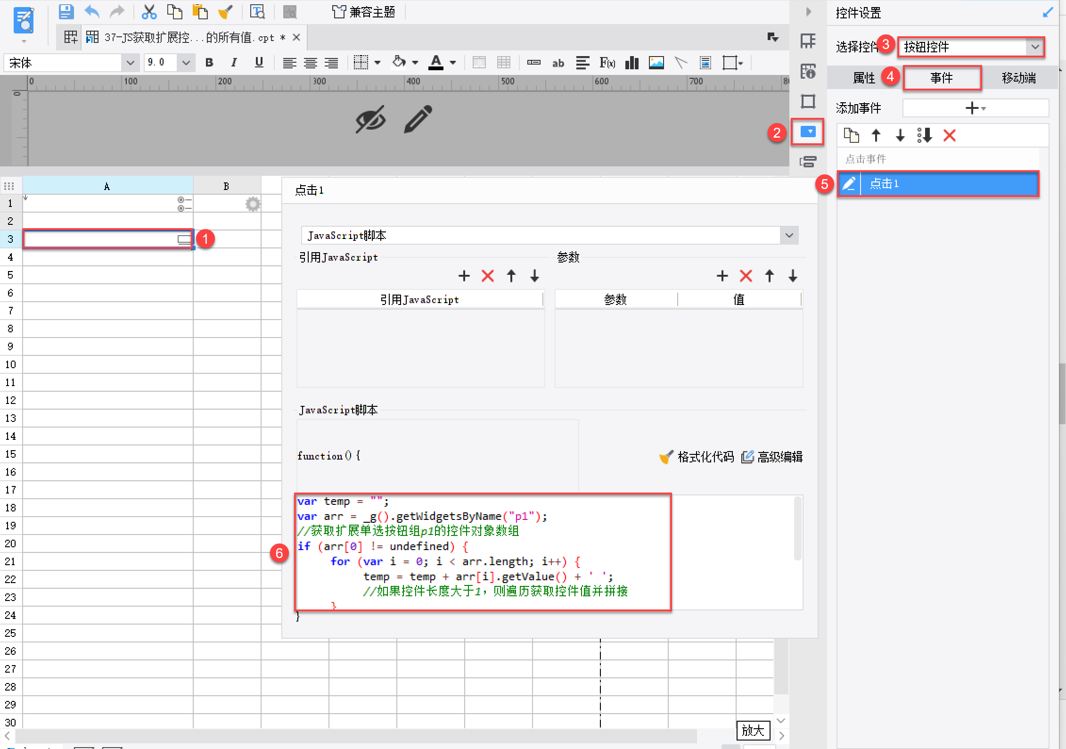Image resolution: width=1066 pixels, height=749 pixels.
Task: Expand the JavaScript脚本 event type dropdown
Action: click(x=789, y=235)
